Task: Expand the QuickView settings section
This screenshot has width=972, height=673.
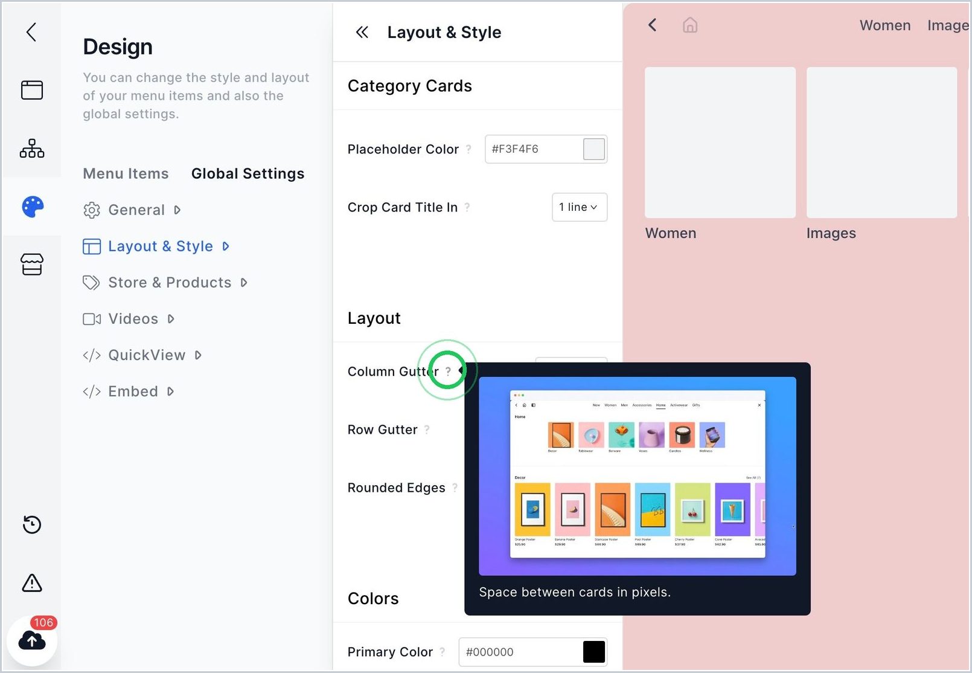Action: pos(142,355)
